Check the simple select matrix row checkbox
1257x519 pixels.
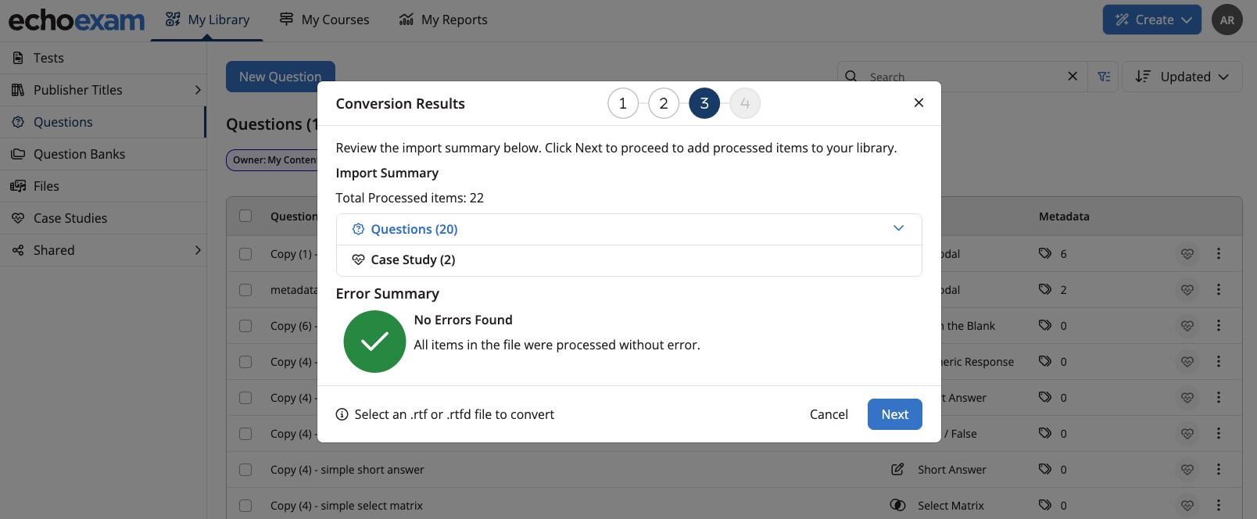[x=245, y=506]
